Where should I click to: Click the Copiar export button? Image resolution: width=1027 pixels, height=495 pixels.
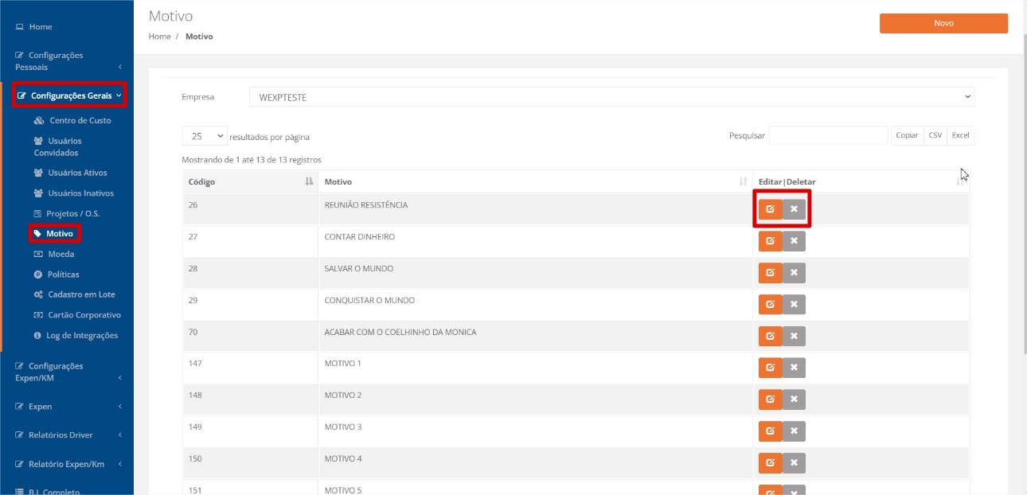coord(907,135)
